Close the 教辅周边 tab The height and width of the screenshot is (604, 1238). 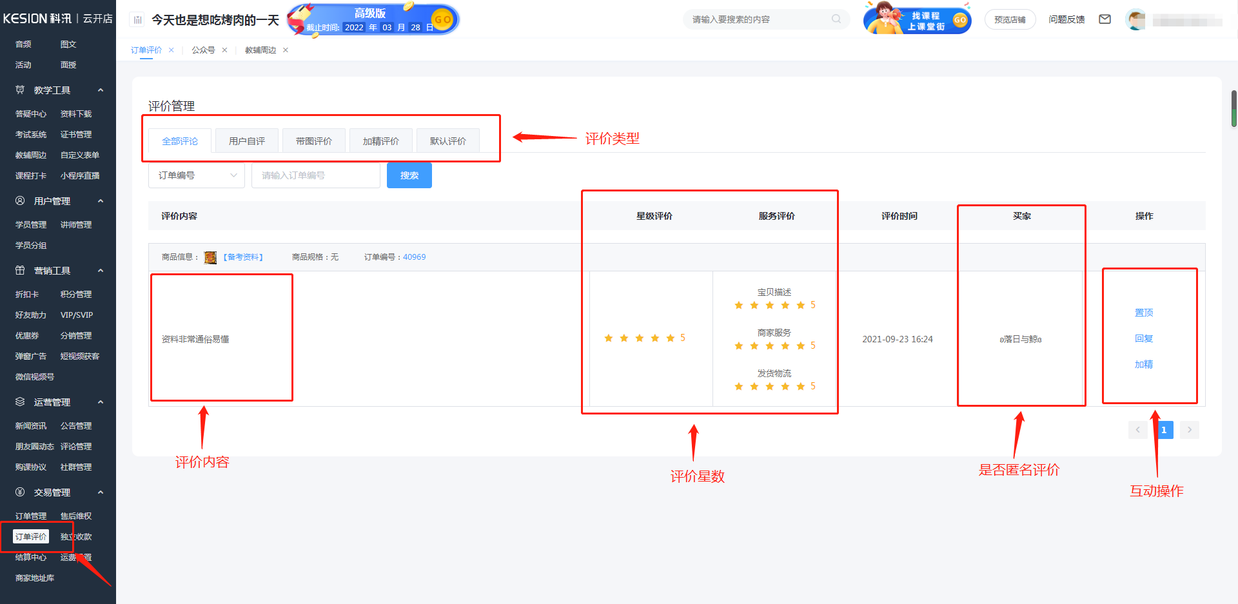point(286,50)
